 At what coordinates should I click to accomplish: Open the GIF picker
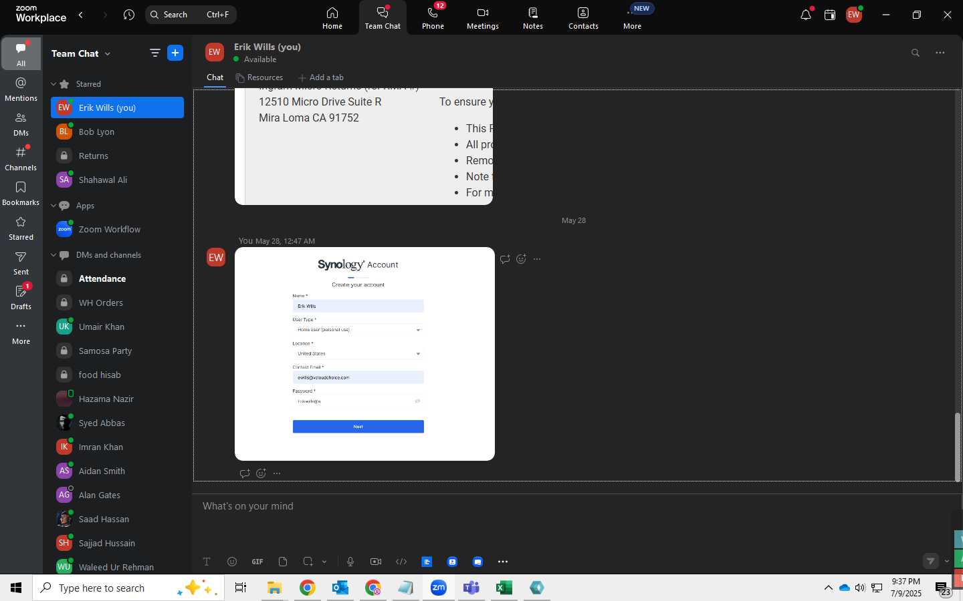click(257, 562)
